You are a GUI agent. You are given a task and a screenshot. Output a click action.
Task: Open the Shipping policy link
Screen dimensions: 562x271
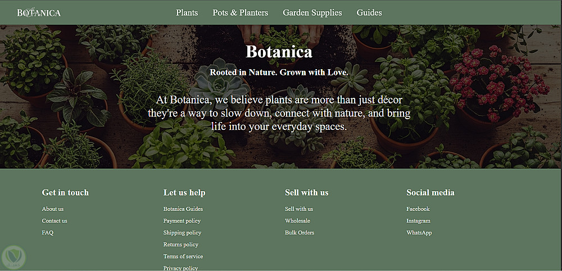(182, 233)
